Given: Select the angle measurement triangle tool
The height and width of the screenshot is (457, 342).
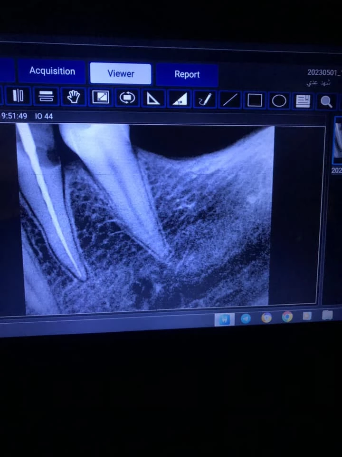Looking at the screenshot, I should [180, 99].
